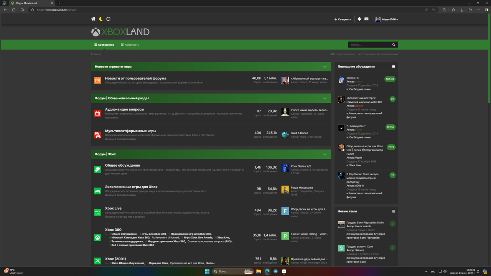Image resolution: width=491 pixels, height=276 pixels.
Task: Click the XBOXLAND site logo
Action: (x=120, y=32)
